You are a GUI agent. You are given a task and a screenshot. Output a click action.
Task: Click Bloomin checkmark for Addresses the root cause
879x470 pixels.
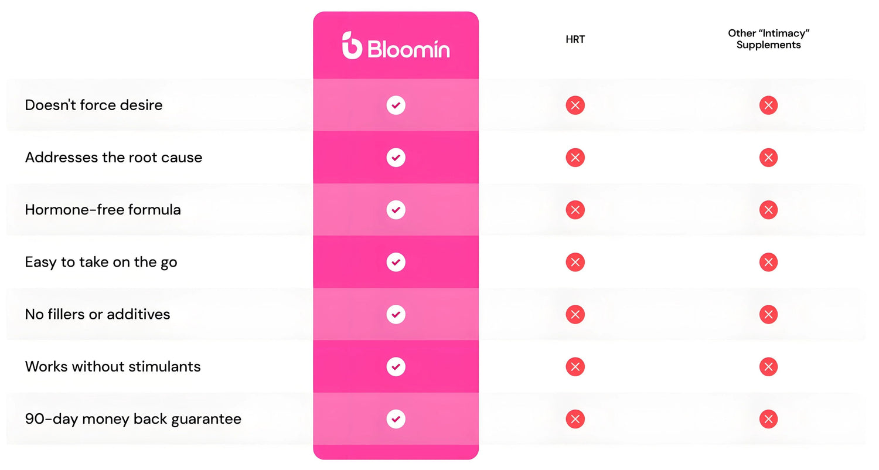coord(396,158)
